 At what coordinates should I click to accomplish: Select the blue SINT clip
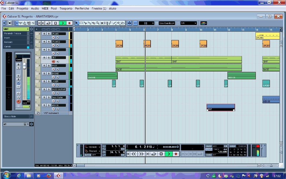click(221, 107)
